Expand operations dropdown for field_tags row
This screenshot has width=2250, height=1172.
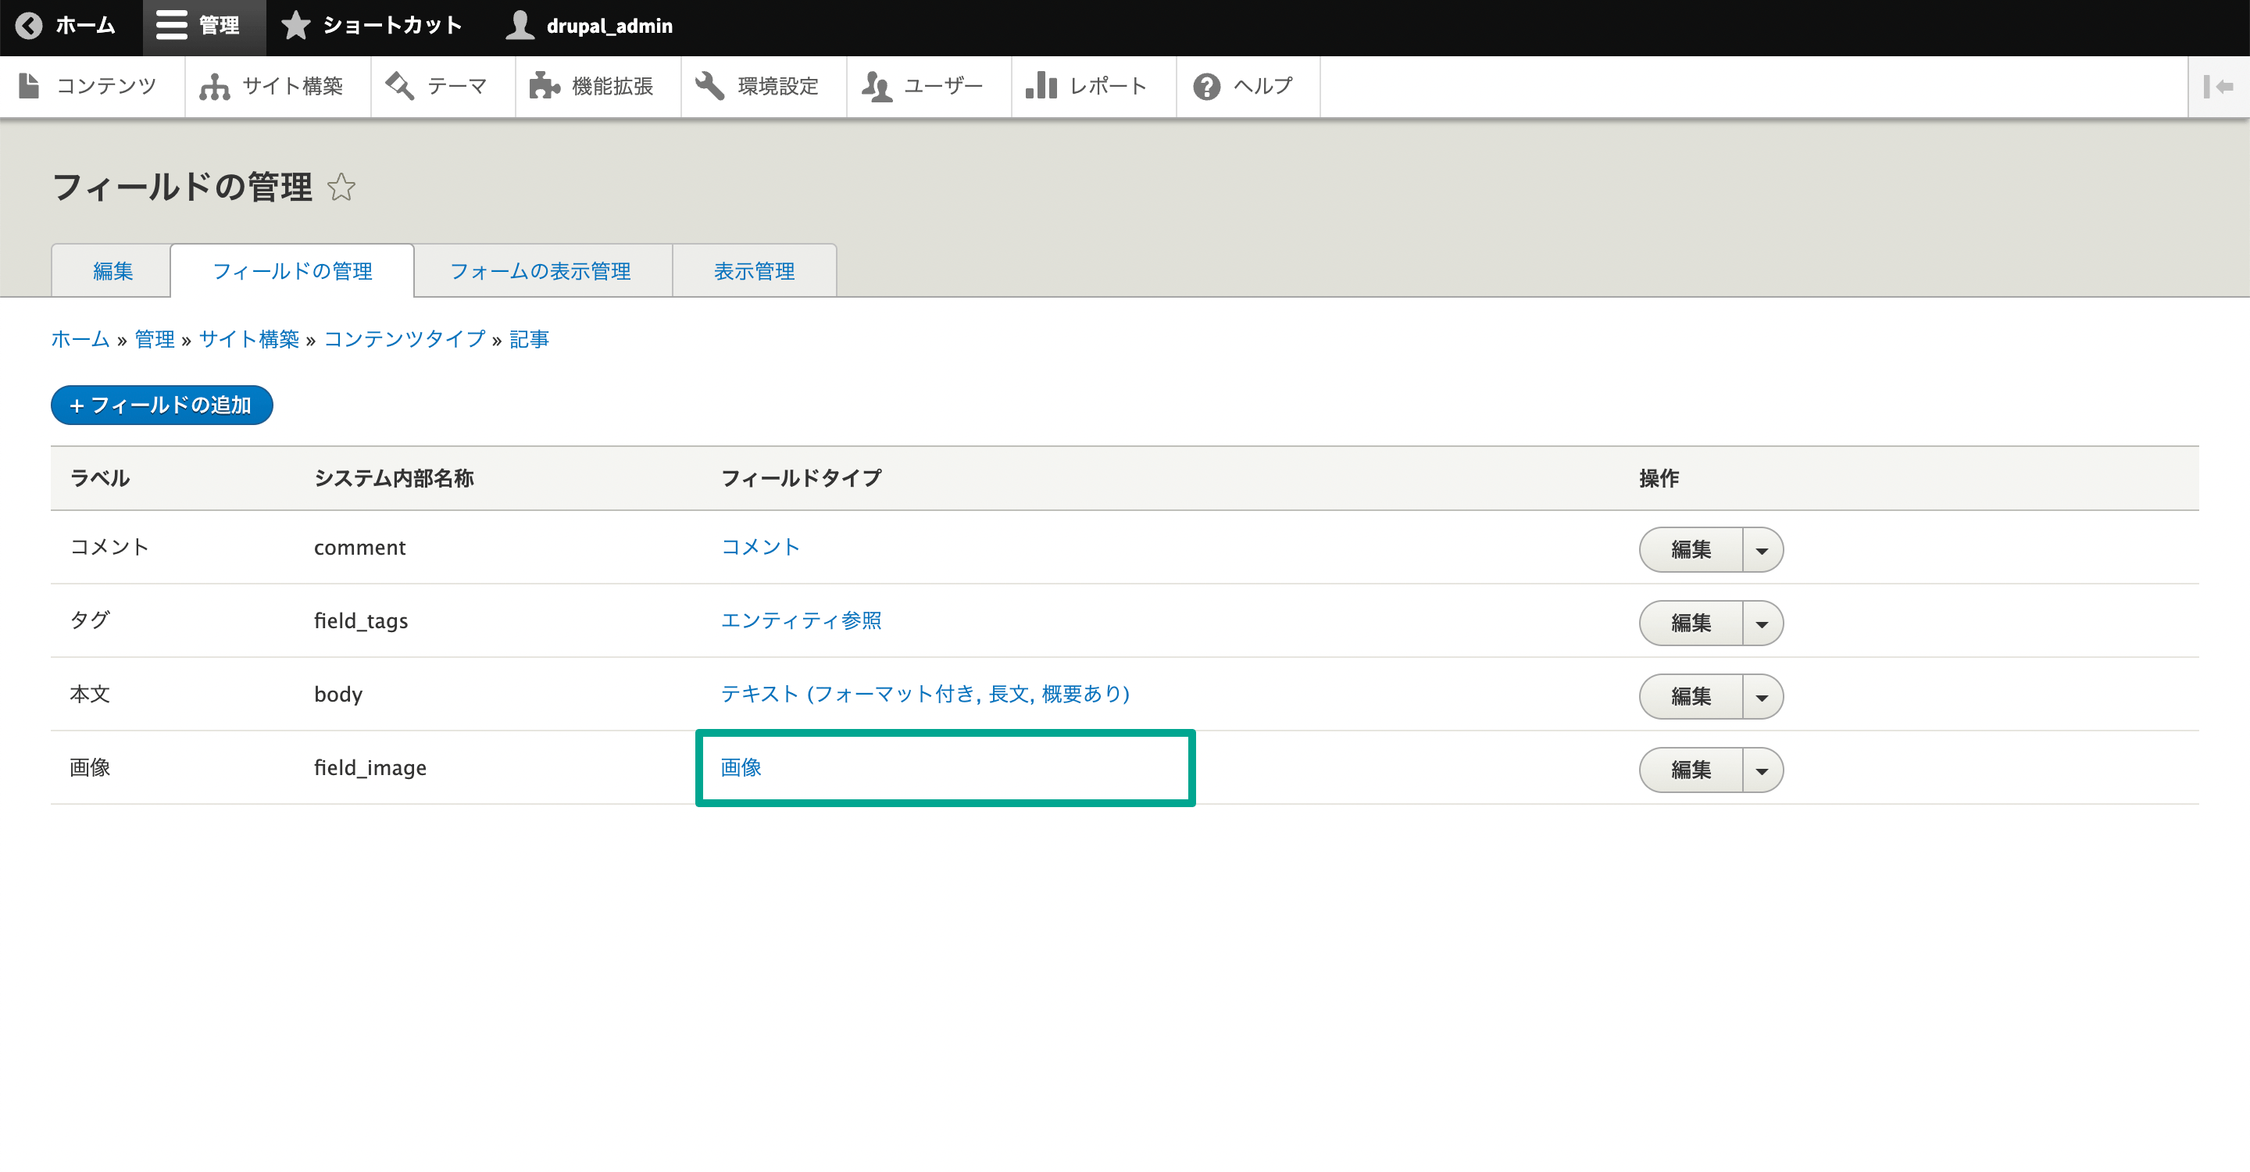tap(1762, 624)
